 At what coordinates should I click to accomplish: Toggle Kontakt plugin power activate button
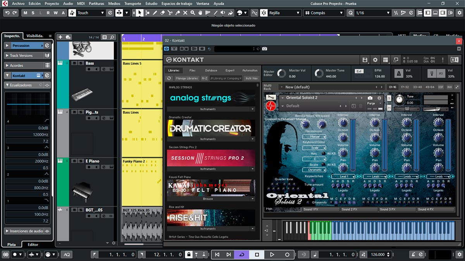pyautogui.click(x=167, y=49)
